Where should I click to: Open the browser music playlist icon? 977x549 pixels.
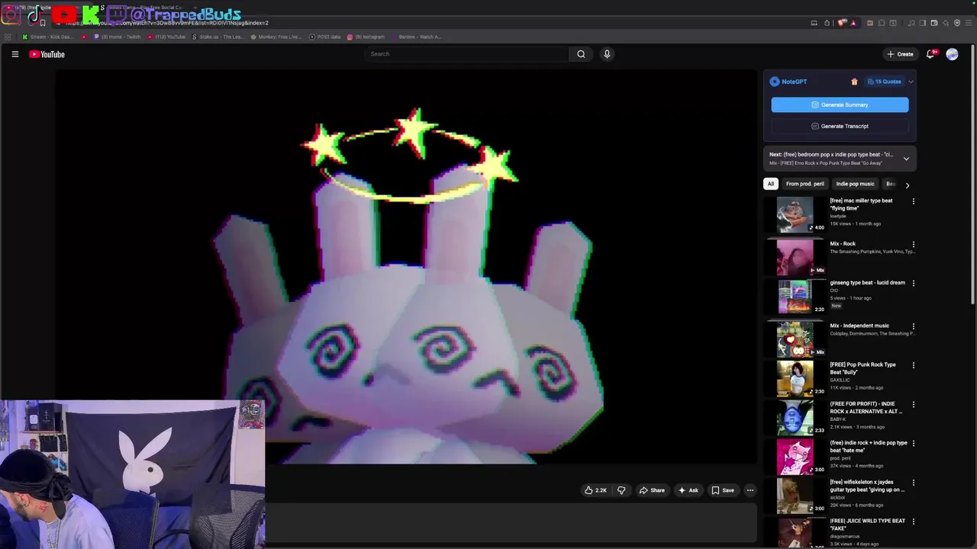911,23
